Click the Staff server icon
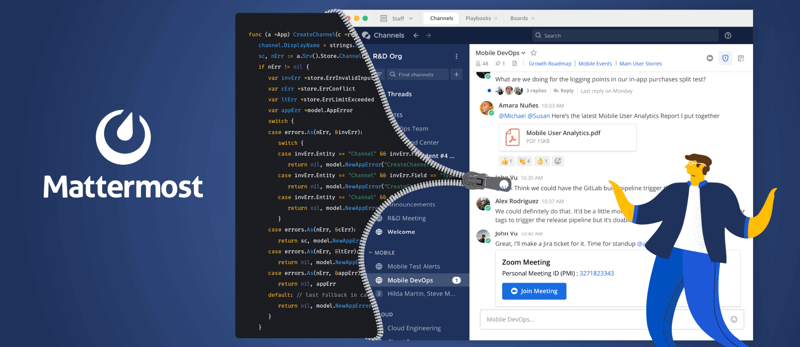Screen dimensions: 800x347 pos(384,19)
